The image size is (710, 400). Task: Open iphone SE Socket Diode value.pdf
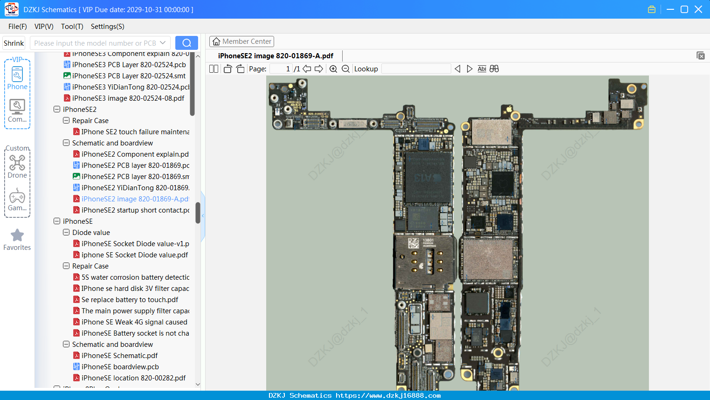click(x=131, y=255)
